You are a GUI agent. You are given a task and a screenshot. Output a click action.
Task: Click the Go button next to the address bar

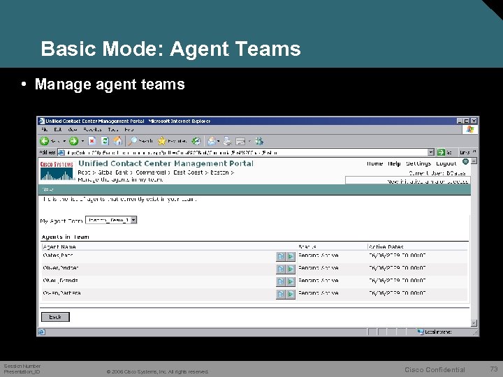(444, 153)
